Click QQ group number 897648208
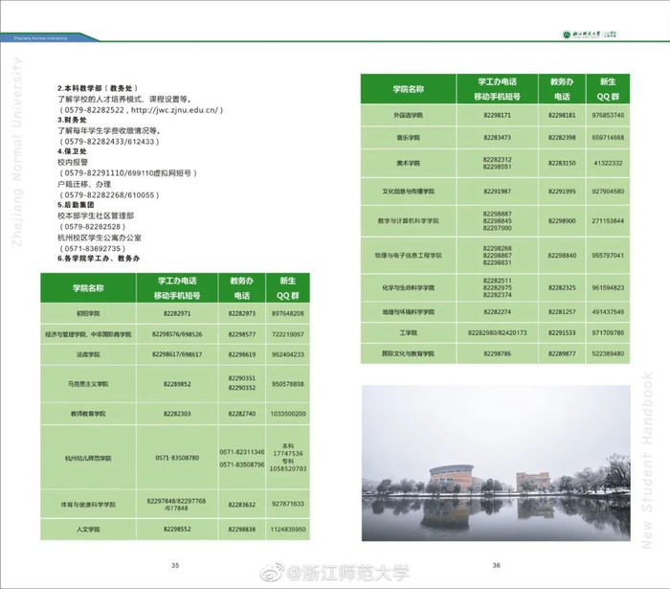 (287, 313)
